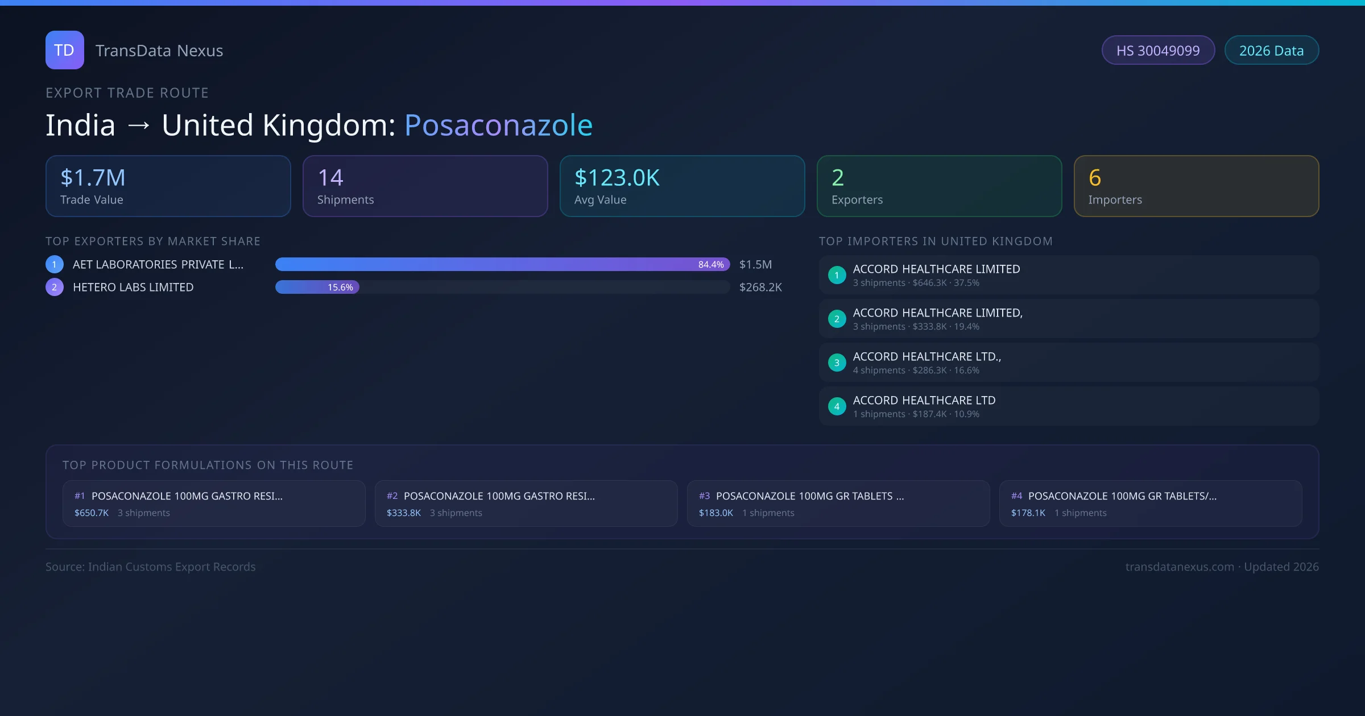Click exporter rank 1 badge for AET Laboratories
Viewport: 1365px width, 716px height.
click(55, 264)
